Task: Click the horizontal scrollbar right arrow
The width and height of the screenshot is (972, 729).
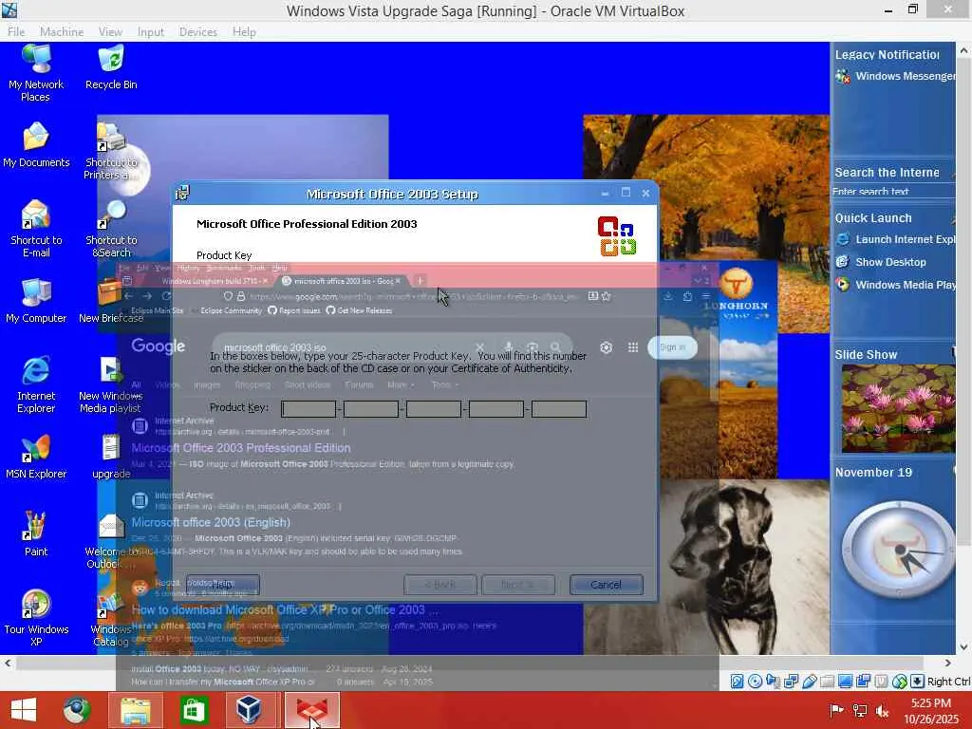Action: coord(947,663)
